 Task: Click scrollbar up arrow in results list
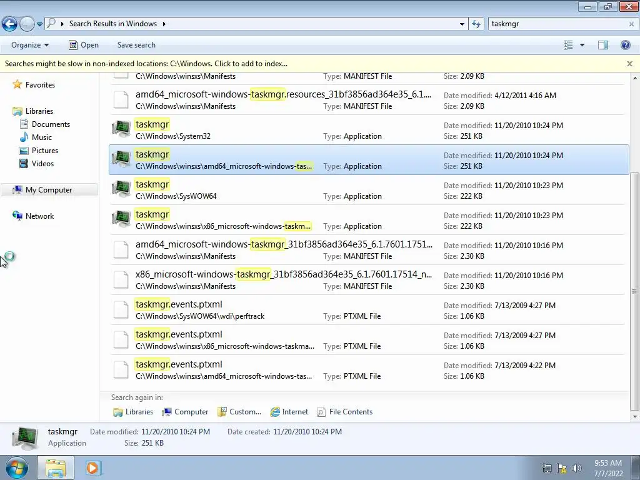pos(635,77)
